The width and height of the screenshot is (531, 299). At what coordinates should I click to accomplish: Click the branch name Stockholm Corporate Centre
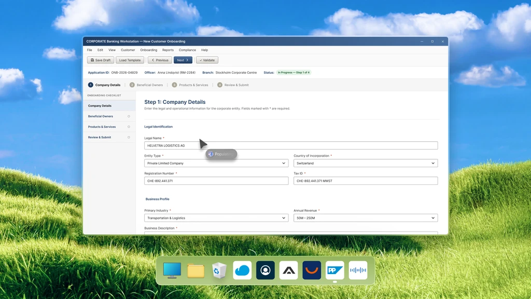(236, 73)
